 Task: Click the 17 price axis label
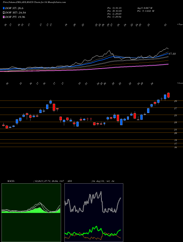[x=175, y=144]
